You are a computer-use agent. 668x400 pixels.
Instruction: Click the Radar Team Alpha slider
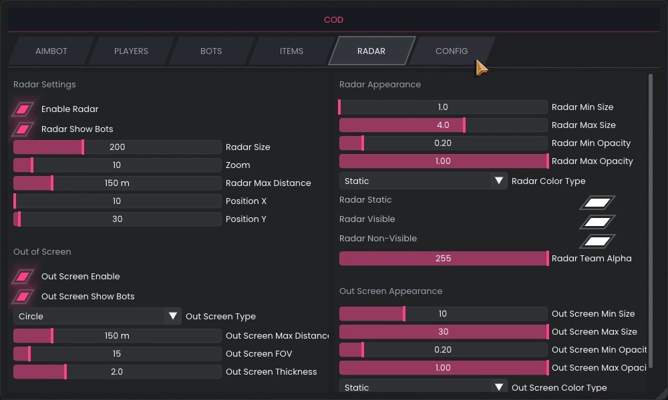pos(443,258)
